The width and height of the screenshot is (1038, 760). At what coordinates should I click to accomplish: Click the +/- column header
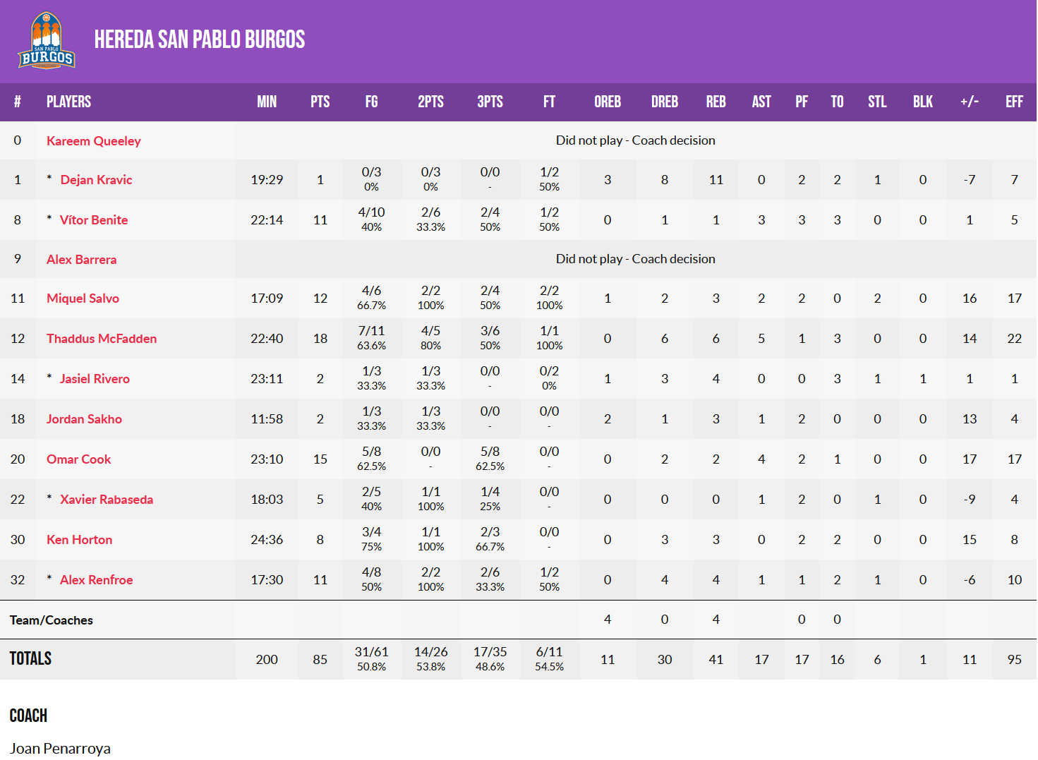(x=969, y=102)
